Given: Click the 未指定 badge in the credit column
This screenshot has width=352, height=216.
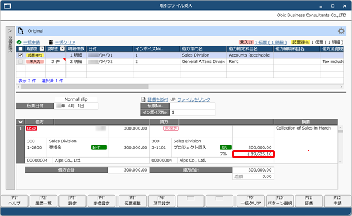Looking at the screenshot, I should pos(171,128).
